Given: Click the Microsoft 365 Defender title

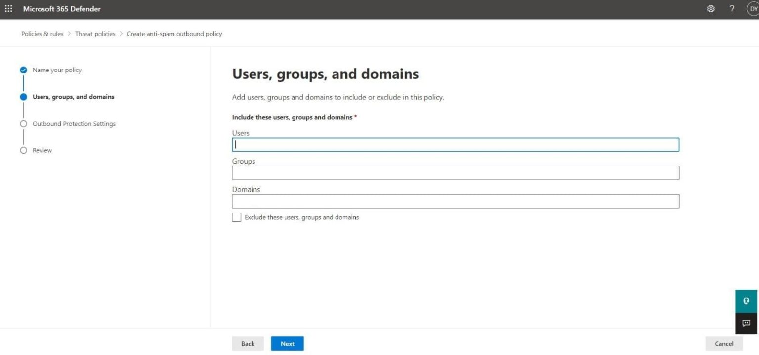Looking at the screenshot, I should coord(62,8).
